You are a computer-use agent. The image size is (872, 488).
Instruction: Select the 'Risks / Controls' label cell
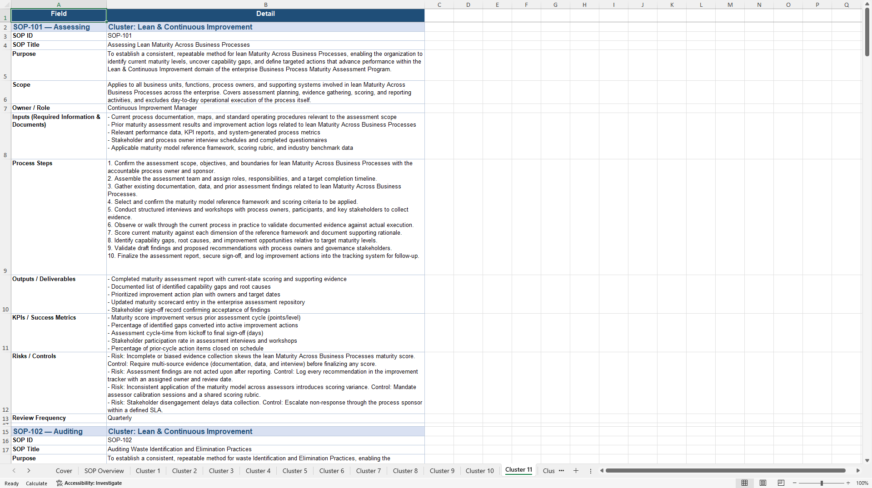[59, 383]
